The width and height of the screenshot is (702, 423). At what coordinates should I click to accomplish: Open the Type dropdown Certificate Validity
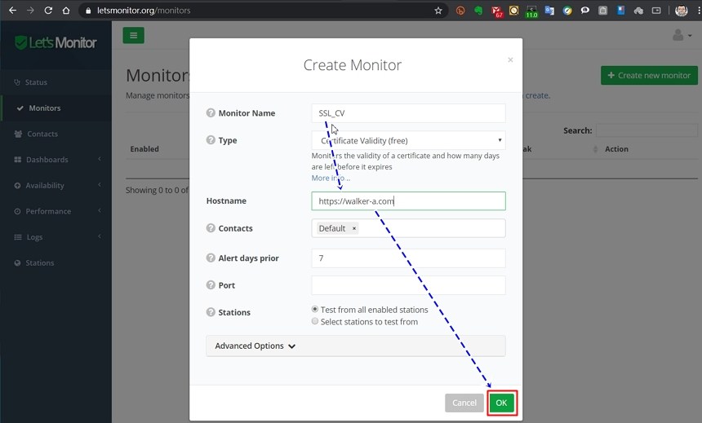pos(408,140)
